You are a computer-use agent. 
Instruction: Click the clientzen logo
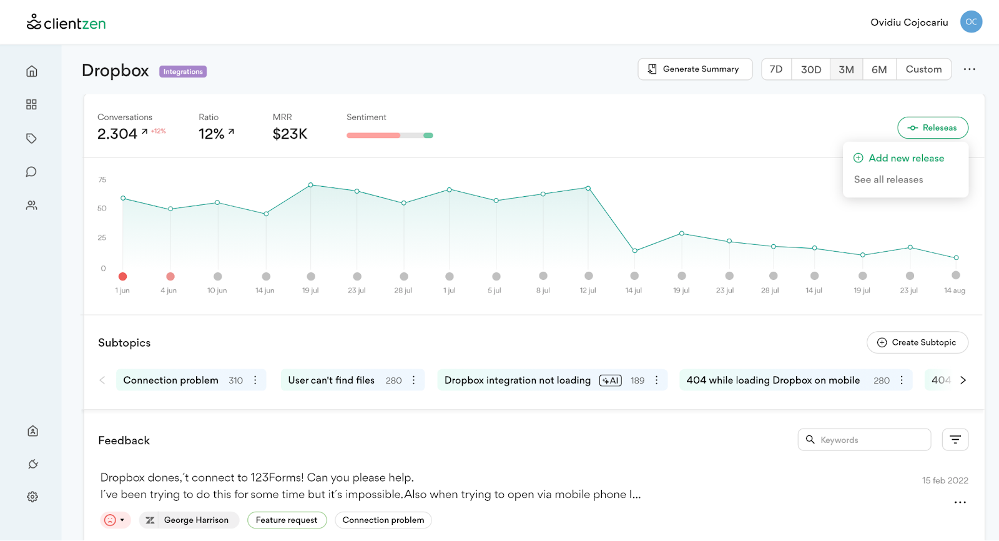66,22
